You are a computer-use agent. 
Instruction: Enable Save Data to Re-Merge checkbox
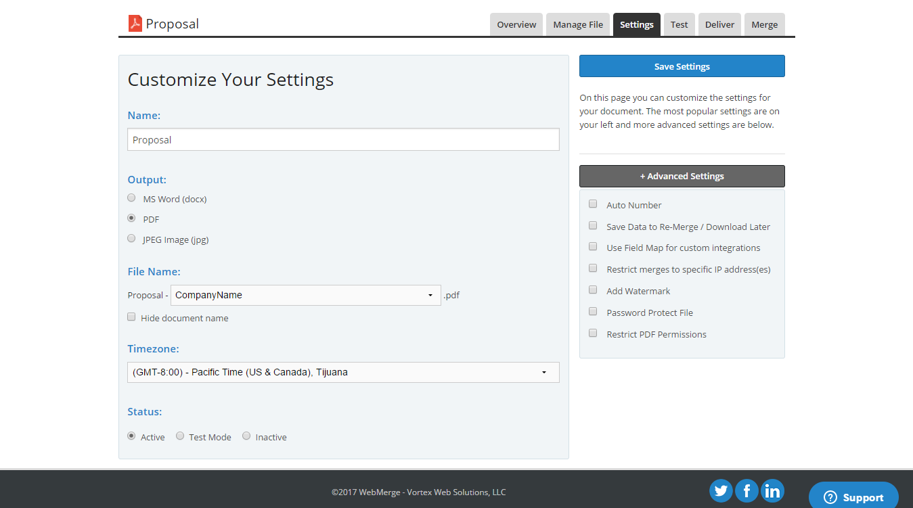(x=593, y=225)
